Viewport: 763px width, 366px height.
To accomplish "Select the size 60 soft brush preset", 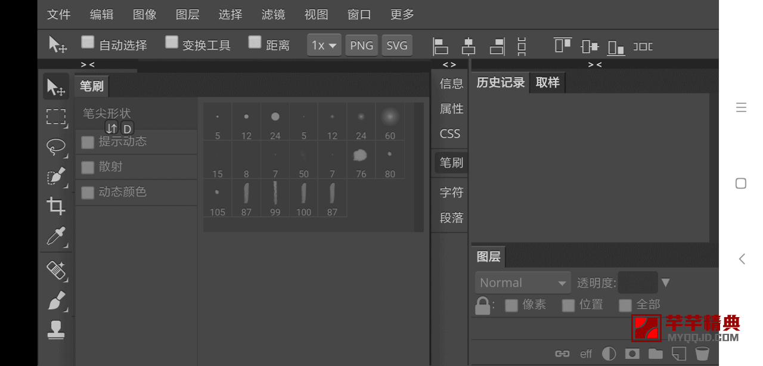I will (x=390, y=122).
